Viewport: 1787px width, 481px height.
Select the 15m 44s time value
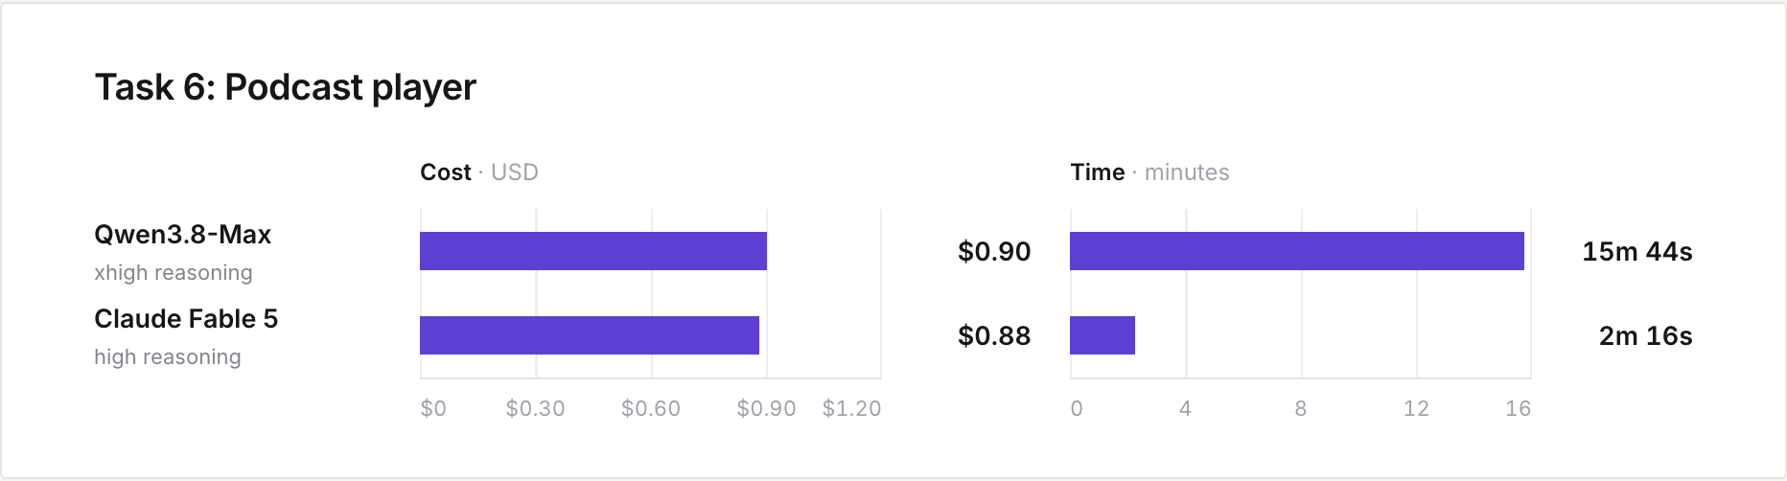click(1637, 252)
